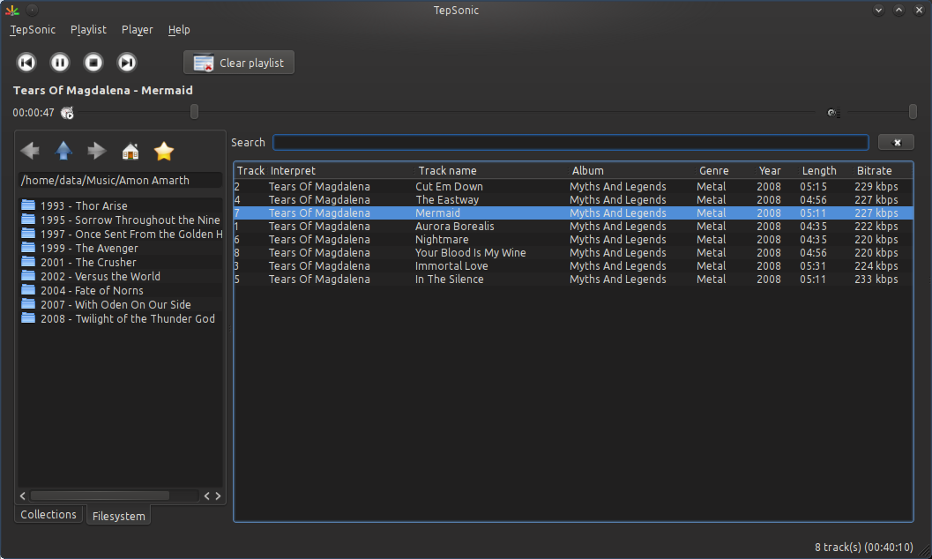Sort by the Track name column header
The image size is (932, 559).
491,170
